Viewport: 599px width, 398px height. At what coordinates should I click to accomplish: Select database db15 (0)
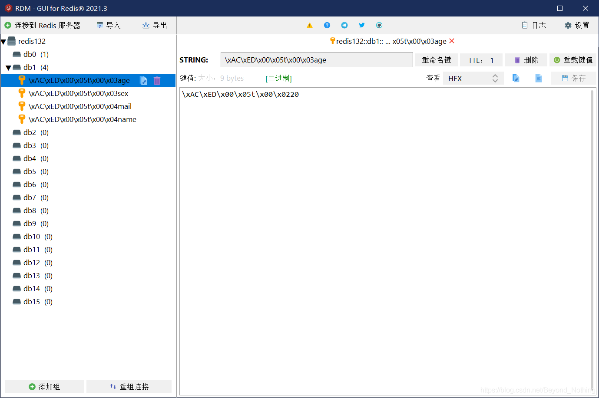pos(38,302)
